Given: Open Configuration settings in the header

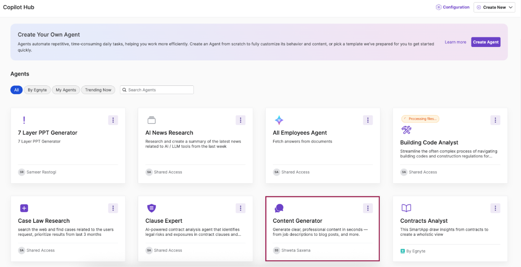Looking at the screenshot, I should [452, 7].
